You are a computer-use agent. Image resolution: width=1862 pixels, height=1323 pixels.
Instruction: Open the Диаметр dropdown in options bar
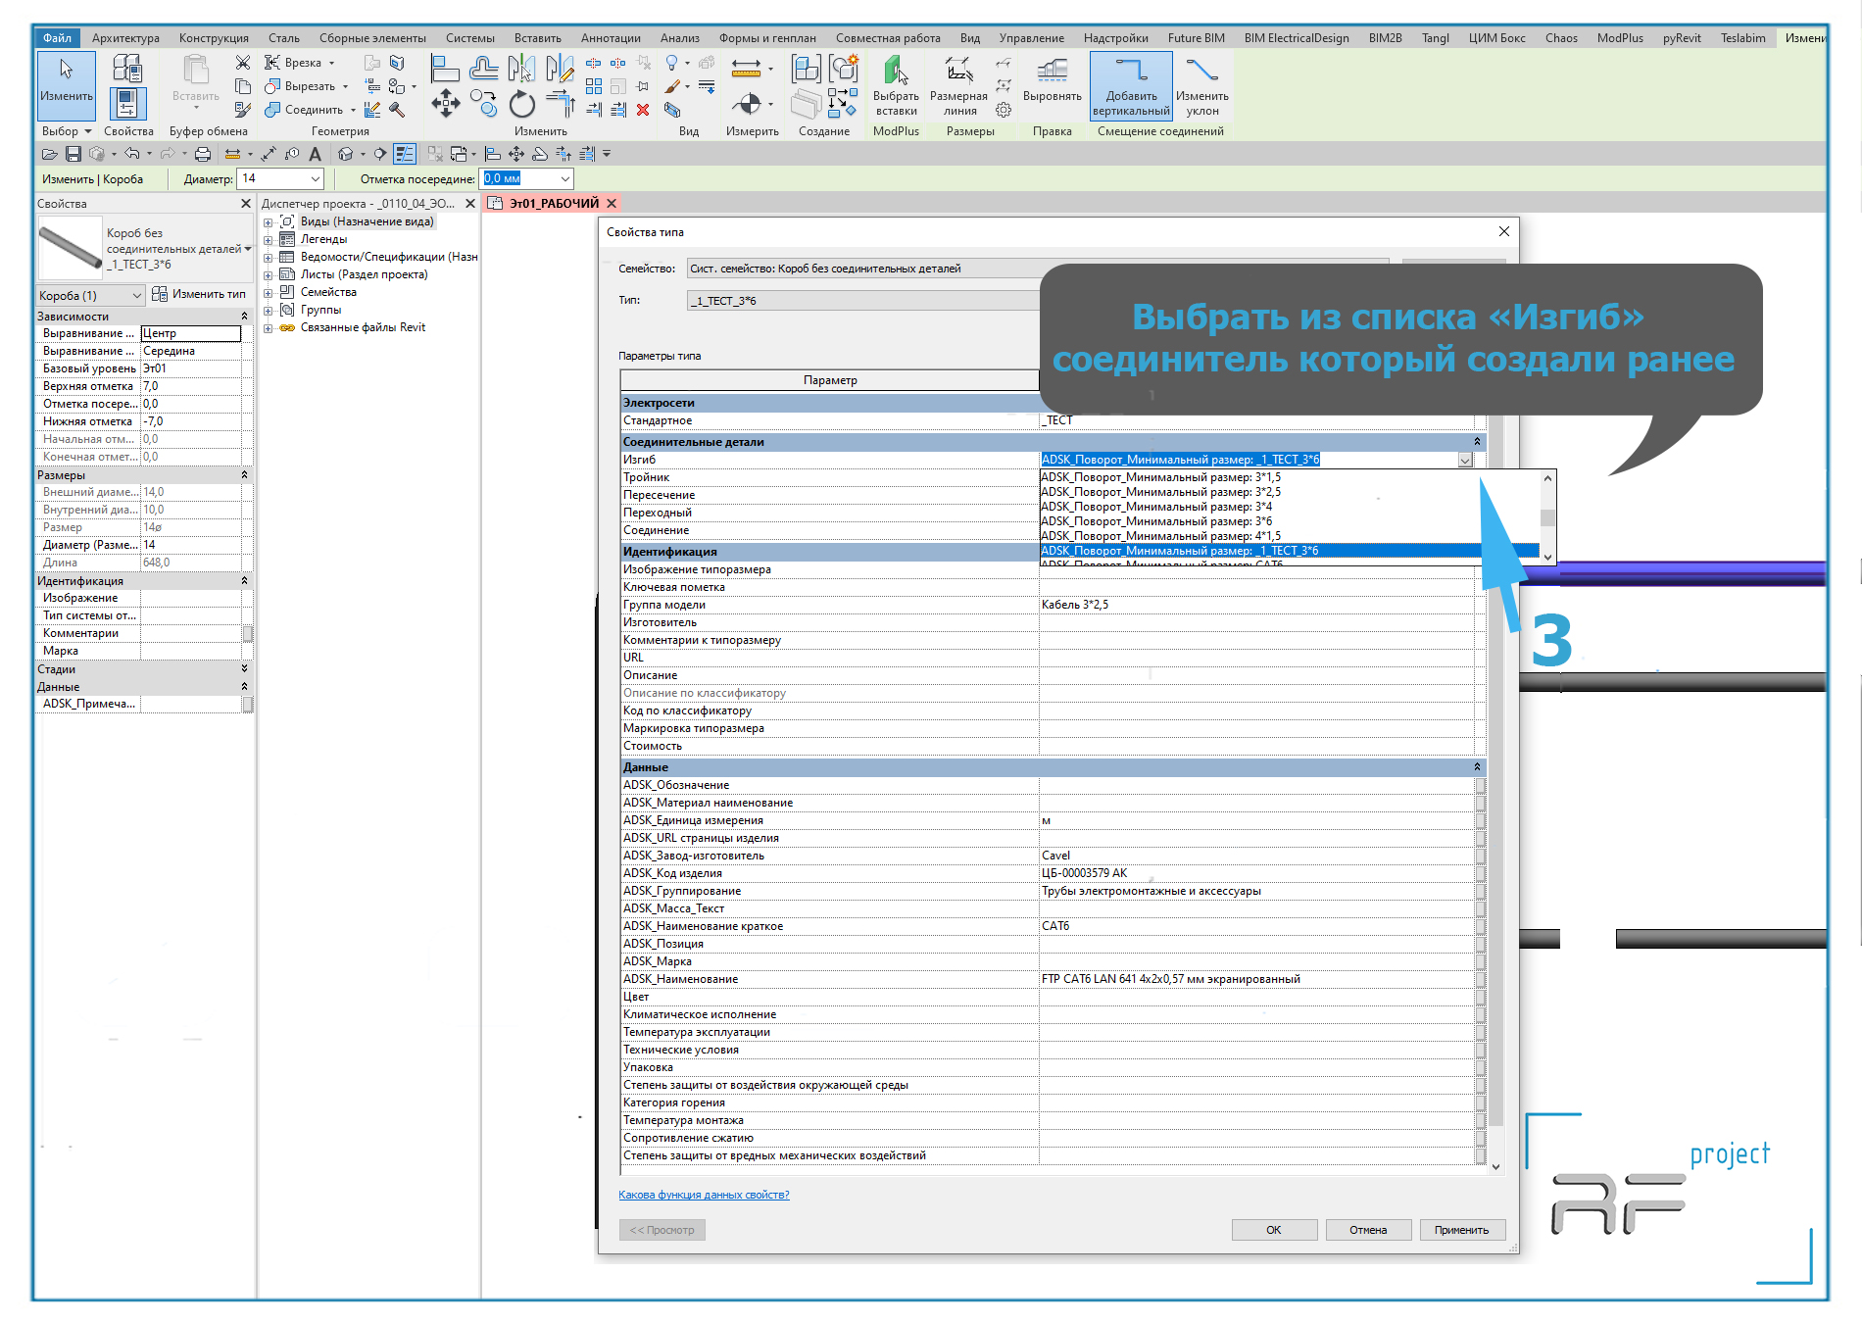coord(315,179)
